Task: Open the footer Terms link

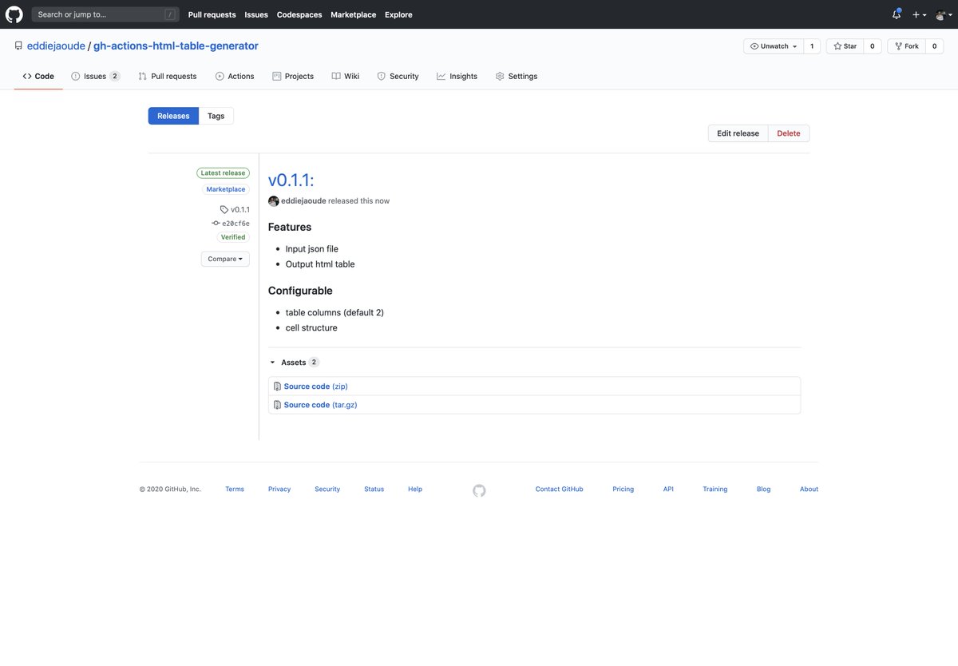Action: 235,490
